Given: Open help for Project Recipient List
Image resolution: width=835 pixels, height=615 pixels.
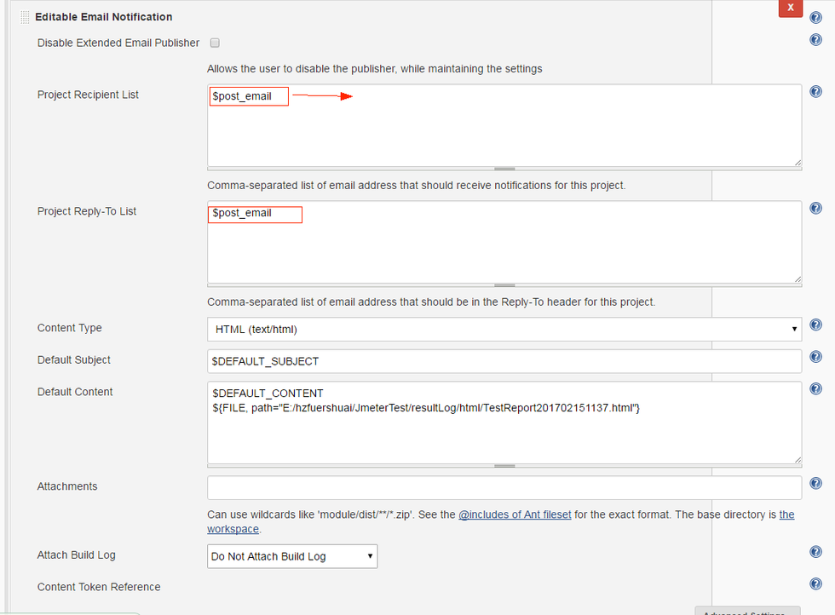Looking at the screenshot, I should click(815, 91).
